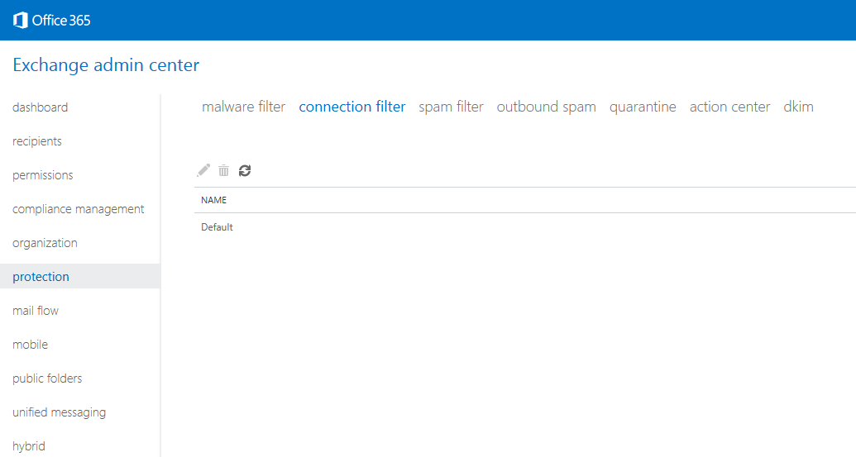Screen dimensions: 856x457
Task: Select protection in the sidebar
Action: (x=79, y=277)
